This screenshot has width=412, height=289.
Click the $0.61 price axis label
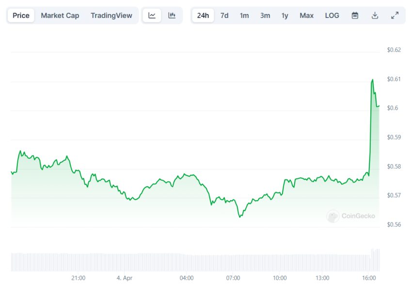click(x=394, y=79)
